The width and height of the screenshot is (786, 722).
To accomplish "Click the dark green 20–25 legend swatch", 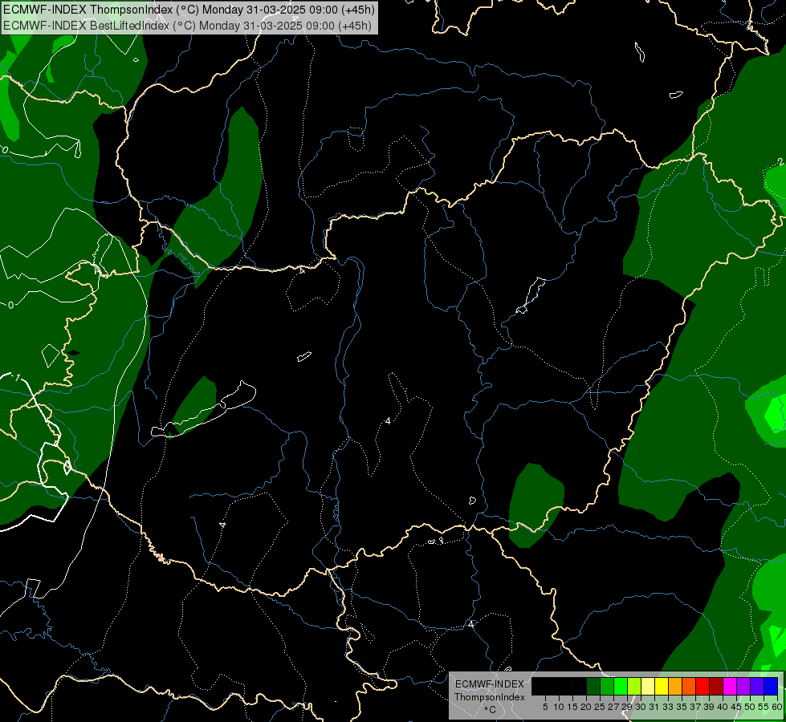I will (x=593, y=686).
